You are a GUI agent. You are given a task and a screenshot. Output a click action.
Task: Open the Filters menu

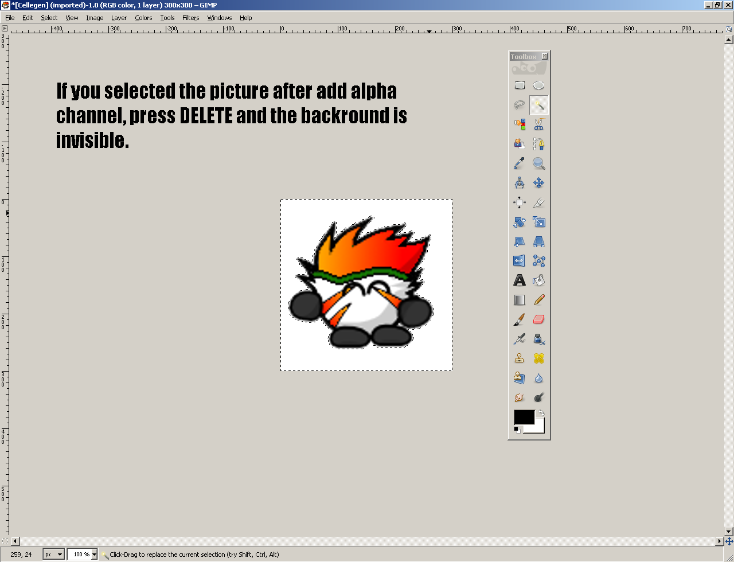point(190,18)
